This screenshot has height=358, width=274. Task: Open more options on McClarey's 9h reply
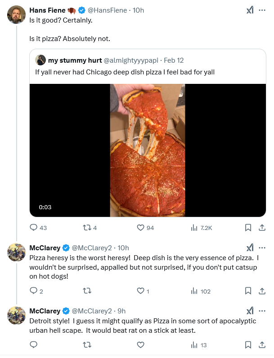pyautogui.click(x=262, y=311)
